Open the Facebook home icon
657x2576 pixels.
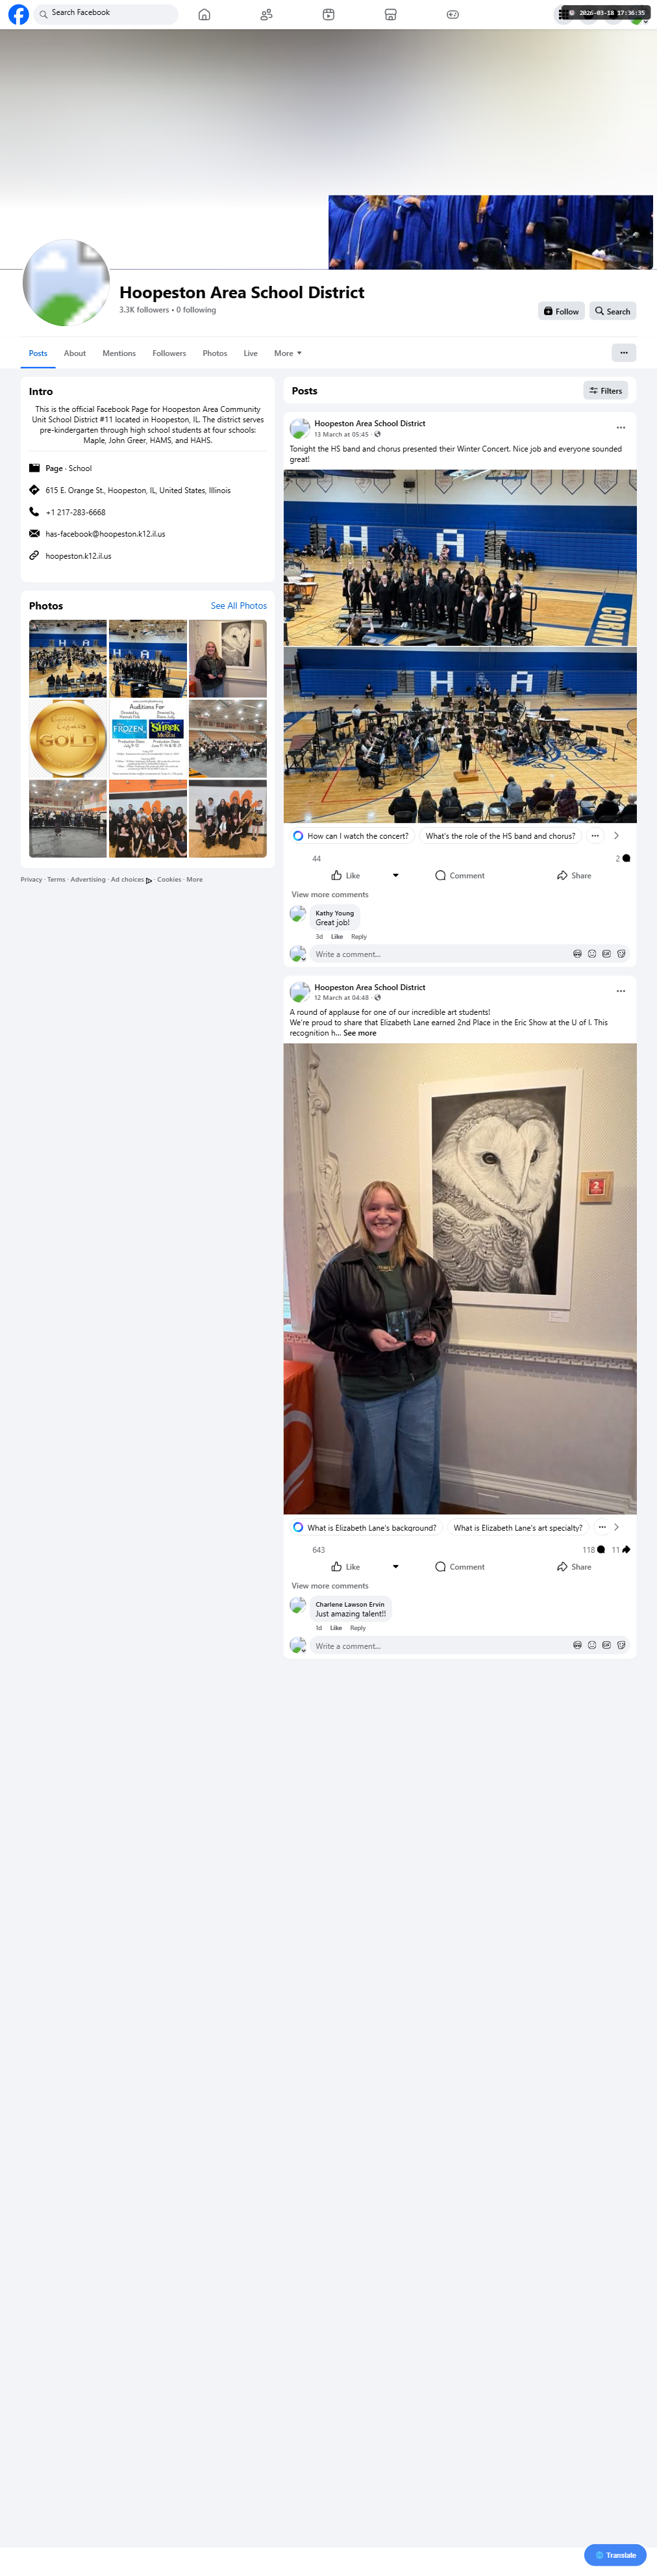(x=204, y=14)
